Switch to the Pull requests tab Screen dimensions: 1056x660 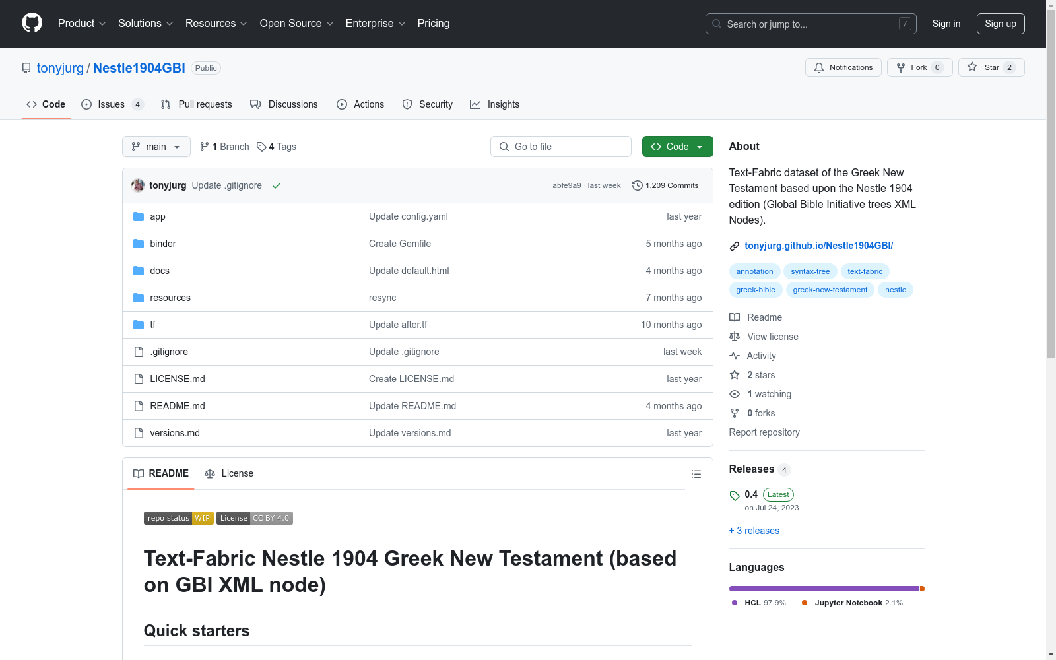point(197,104)
